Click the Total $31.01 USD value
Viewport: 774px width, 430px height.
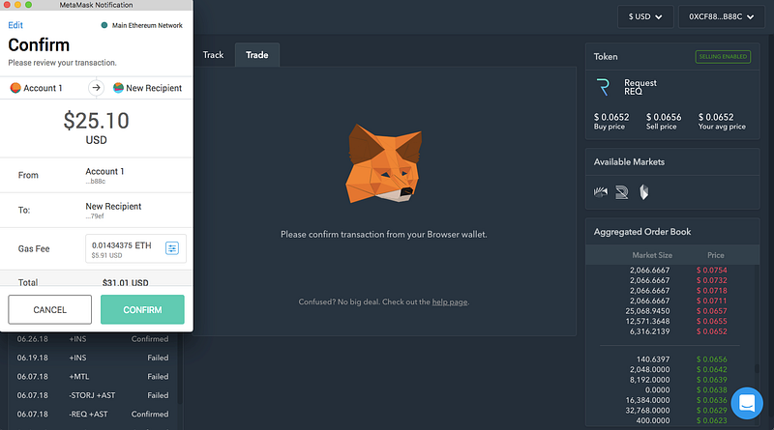pos(126,282)
